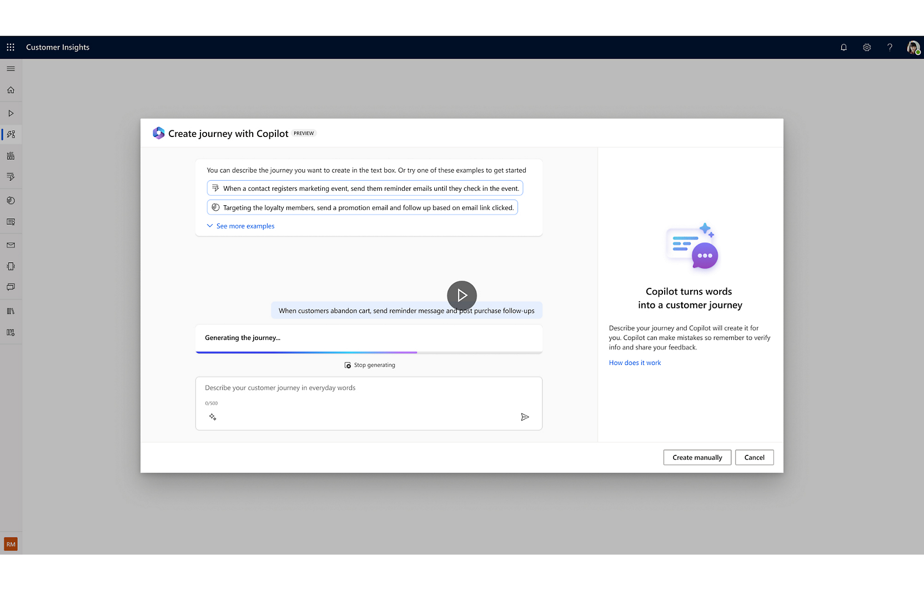The height and width of the screenshot is (589, 924).
Task: Open the Get started play icon in sidebar
Action: (x=11, y=113)
